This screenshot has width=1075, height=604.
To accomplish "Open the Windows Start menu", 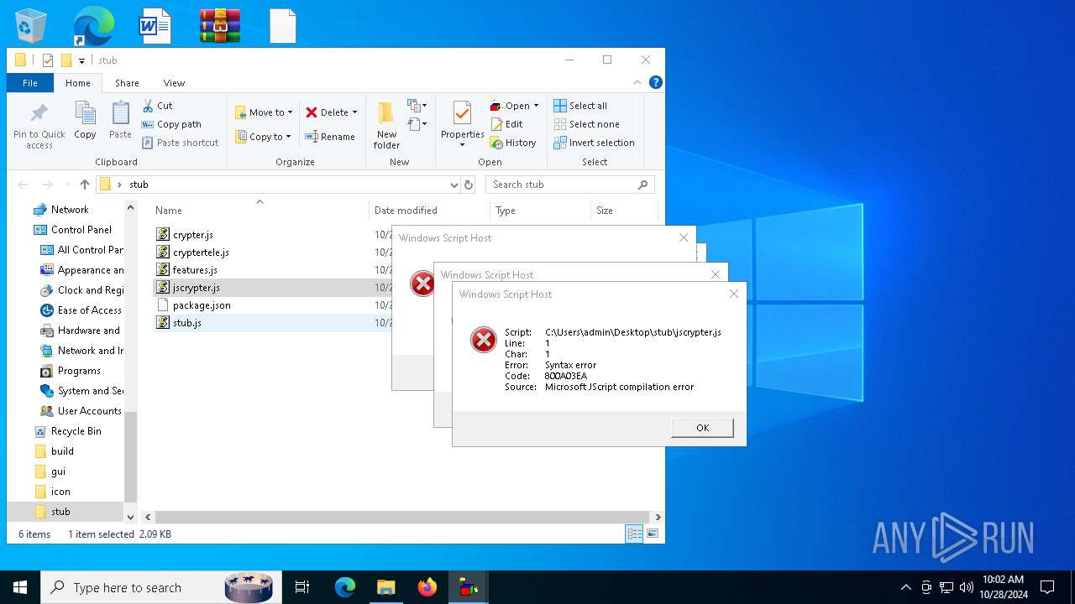I will (x=20, y=587).
